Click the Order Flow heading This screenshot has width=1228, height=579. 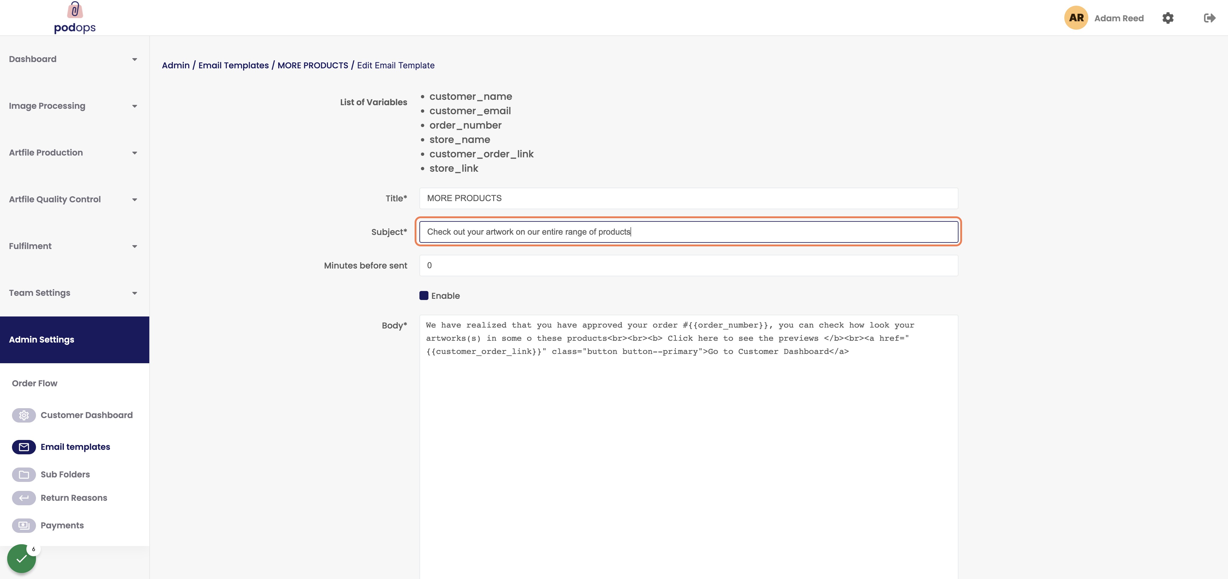pyautogui.click(x=34, y=384)
